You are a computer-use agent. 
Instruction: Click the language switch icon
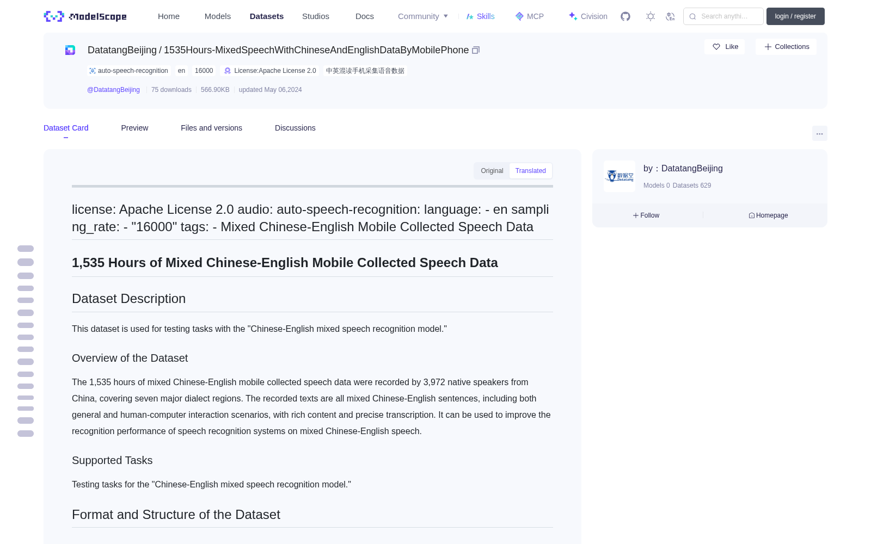tap(670, 16)
